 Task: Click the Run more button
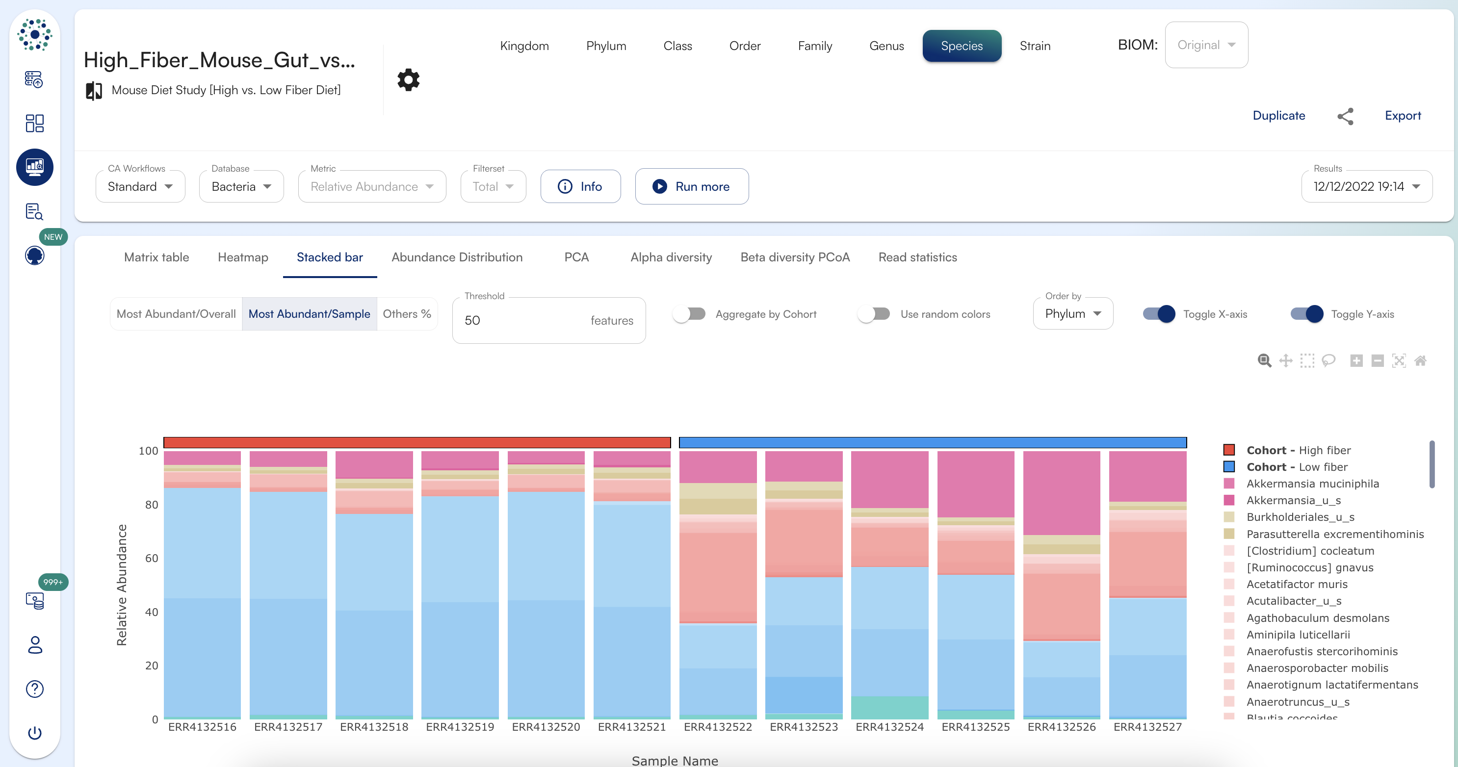point(692,187)
